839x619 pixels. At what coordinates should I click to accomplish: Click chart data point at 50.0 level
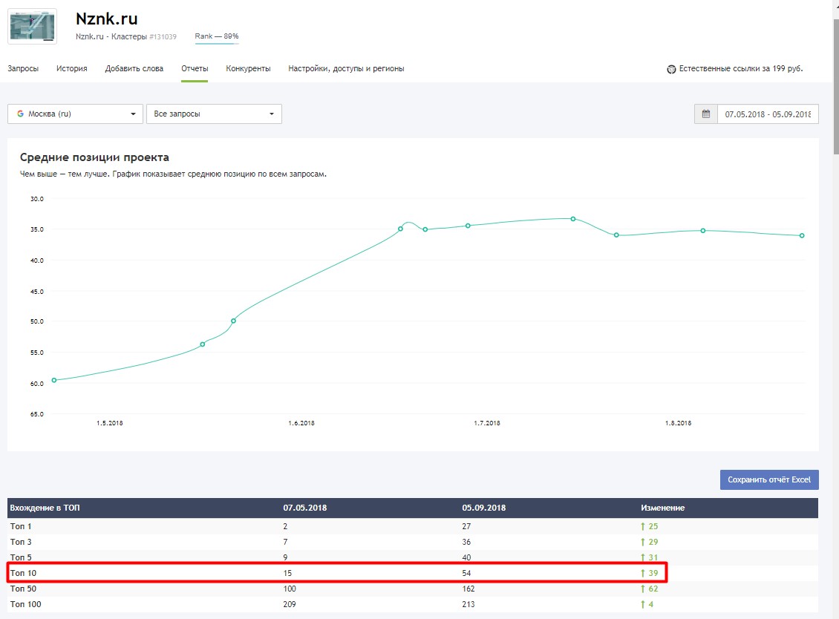click(x=233, y=321)
